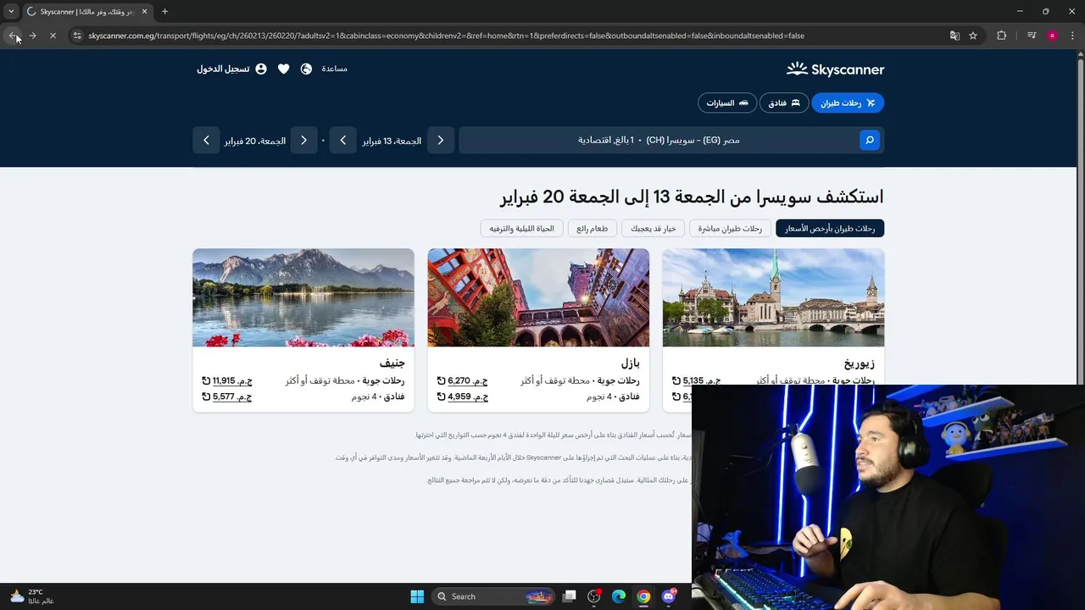Open the بازل Basel destination photo
1085x610 pixels.
click(x=538, y=297)
